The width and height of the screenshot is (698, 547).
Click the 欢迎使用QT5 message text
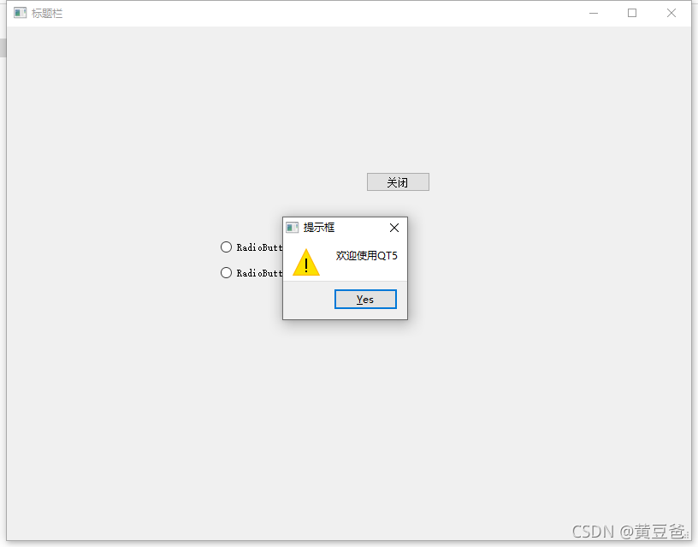[x=366, y=256]
